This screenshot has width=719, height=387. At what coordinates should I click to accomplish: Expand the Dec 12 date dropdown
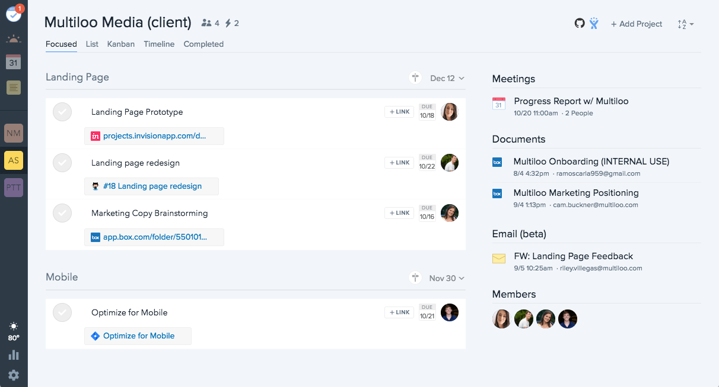pyautogui.click(x=447, y=78)
